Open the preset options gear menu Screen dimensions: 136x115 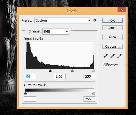(x=95, y=20)
